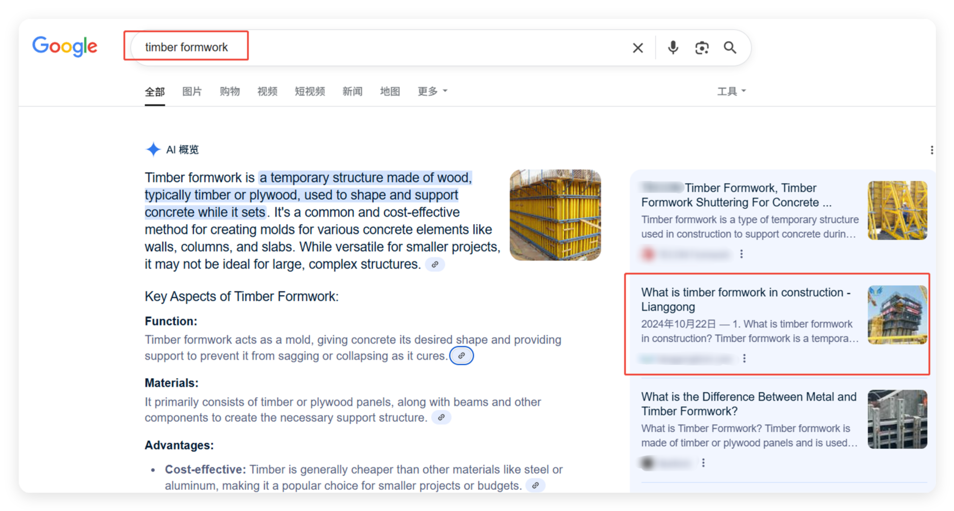Start voice search with microphone icon
The width and height of the screenshot is (954, 511).
(x=673, y=48)
